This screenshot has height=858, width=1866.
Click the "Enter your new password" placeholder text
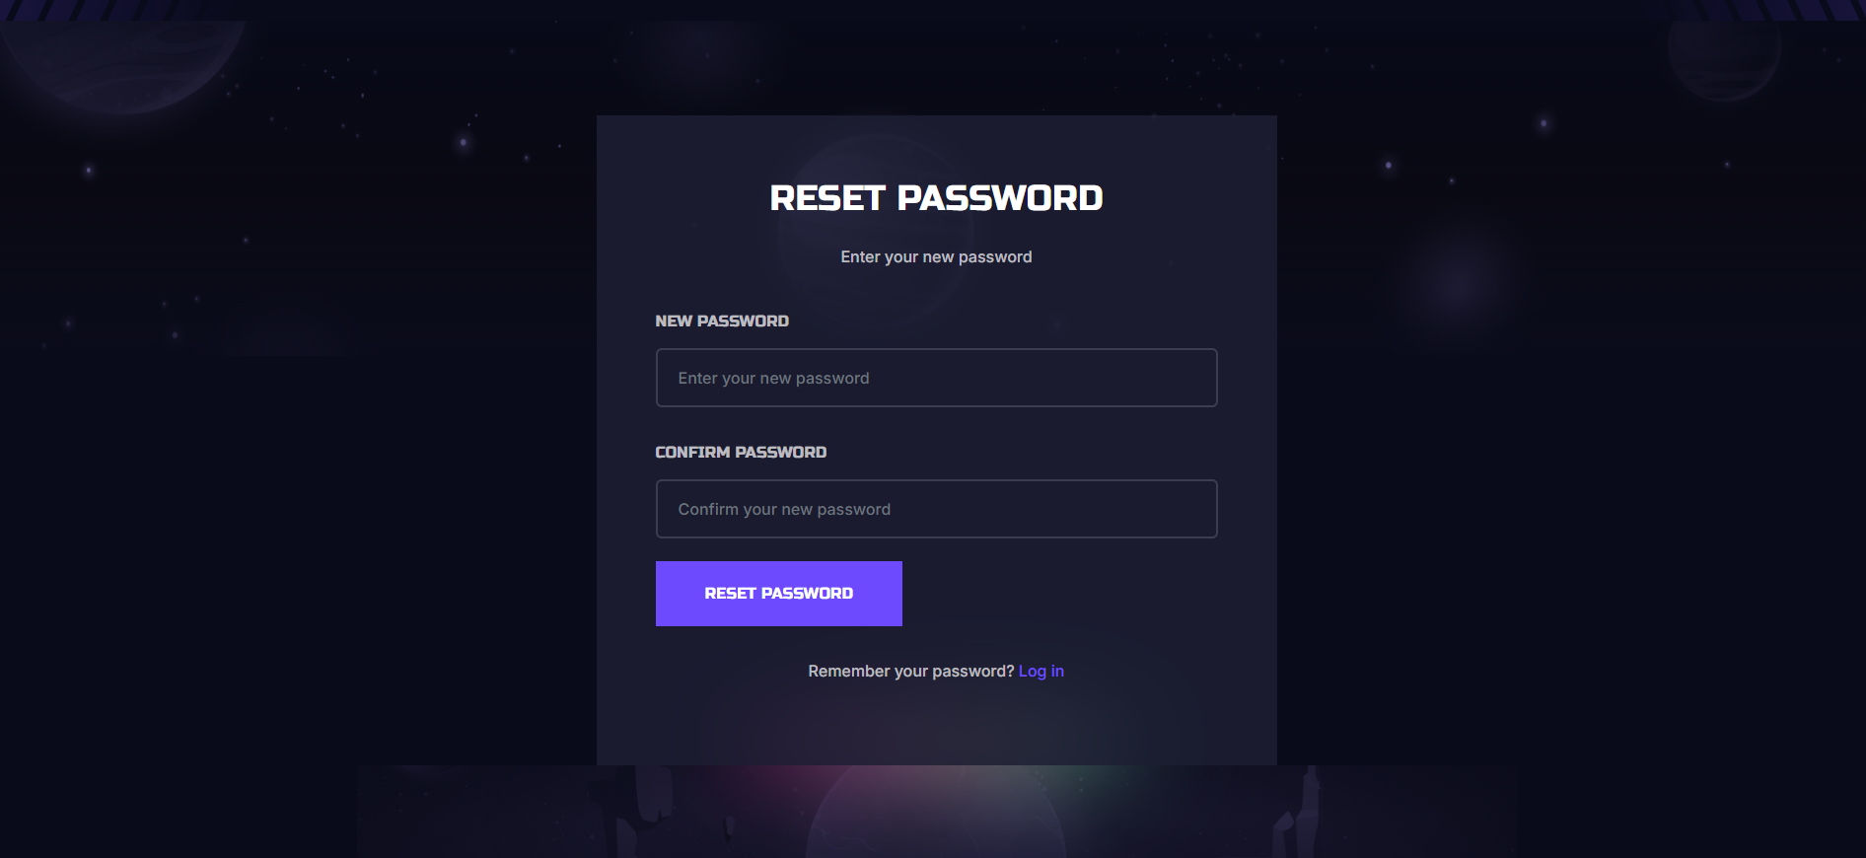[x=773, y=378]
